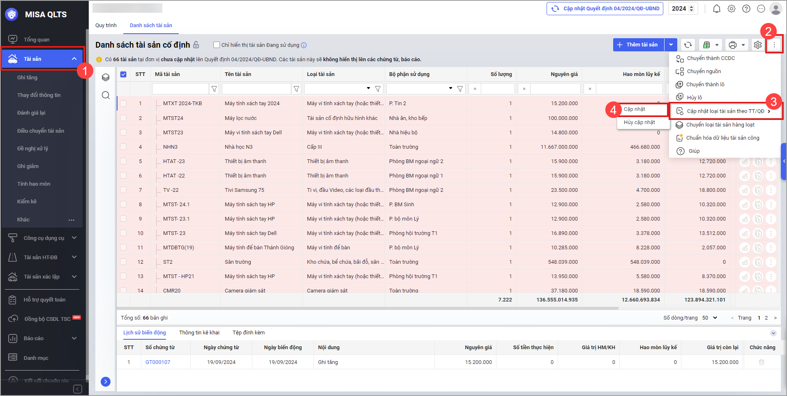
Task: Open the three-dot more options menu
Action: click(x=774, y=45)
